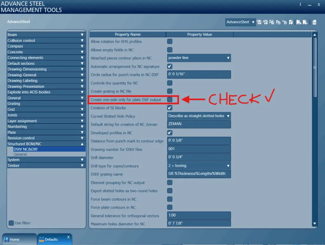325x245 pixels.
Task: Select the General item under Structured BOM/NC
Action: [x=20, y=154]
